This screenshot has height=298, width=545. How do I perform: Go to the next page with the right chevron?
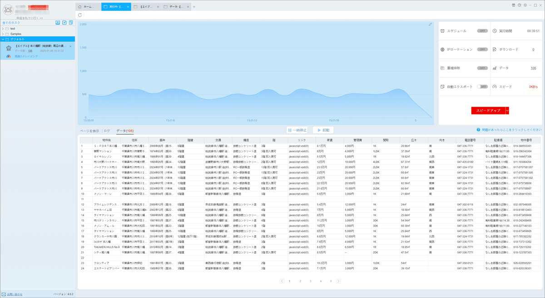pos(338,281)
